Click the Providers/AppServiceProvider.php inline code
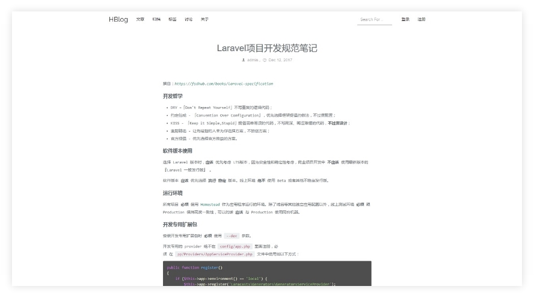The width and height of the screenshot is (534, 298). (x=215, y=254)
